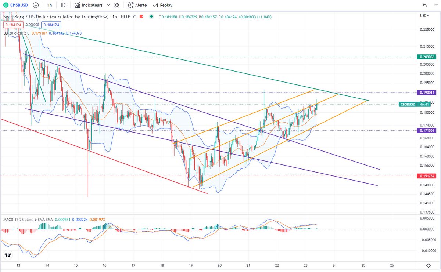Click date 26 on time axis
The width and height of the screenshot is (441, 272).
coord(392,265)
